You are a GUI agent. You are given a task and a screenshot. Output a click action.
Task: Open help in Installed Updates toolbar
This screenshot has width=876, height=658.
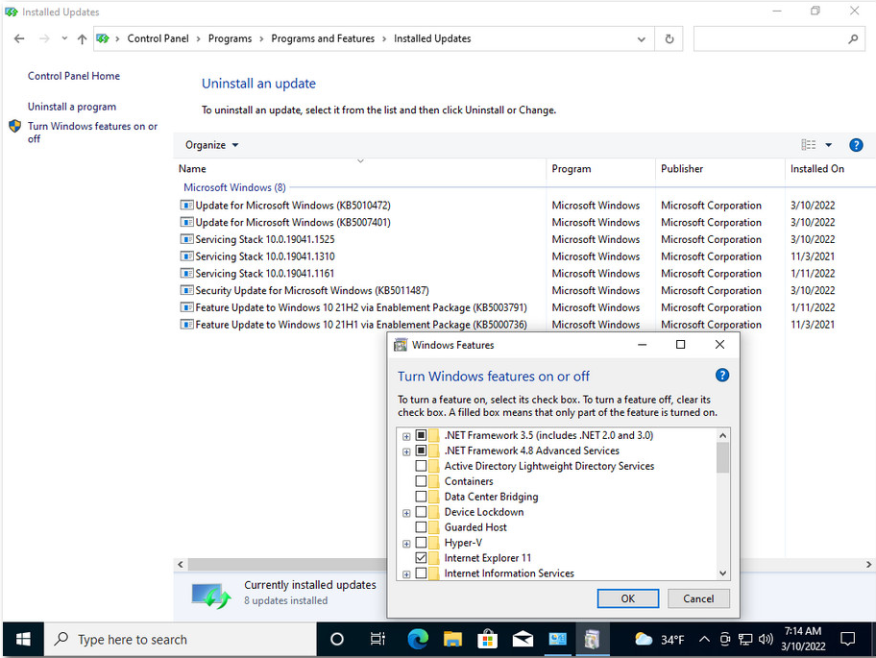tap(856, 145)
